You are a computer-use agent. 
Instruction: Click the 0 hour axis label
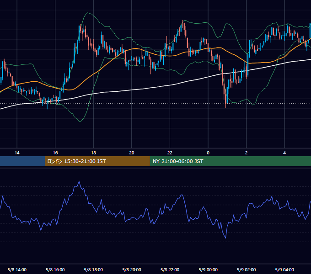coord(208,153)
